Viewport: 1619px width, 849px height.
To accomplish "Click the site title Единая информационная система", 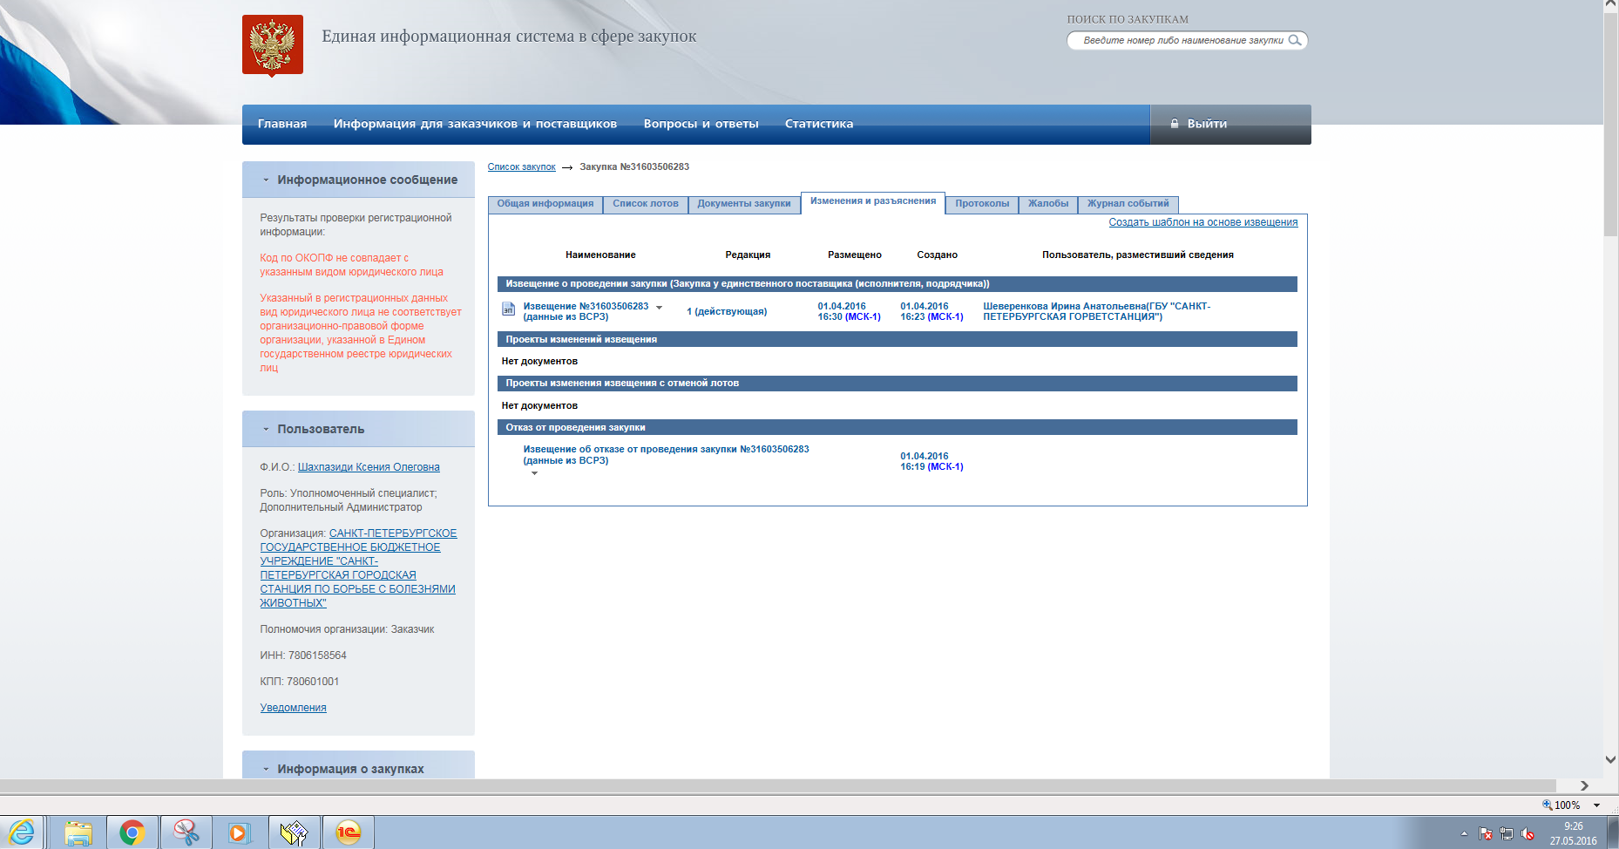I will tap(509, 36).
